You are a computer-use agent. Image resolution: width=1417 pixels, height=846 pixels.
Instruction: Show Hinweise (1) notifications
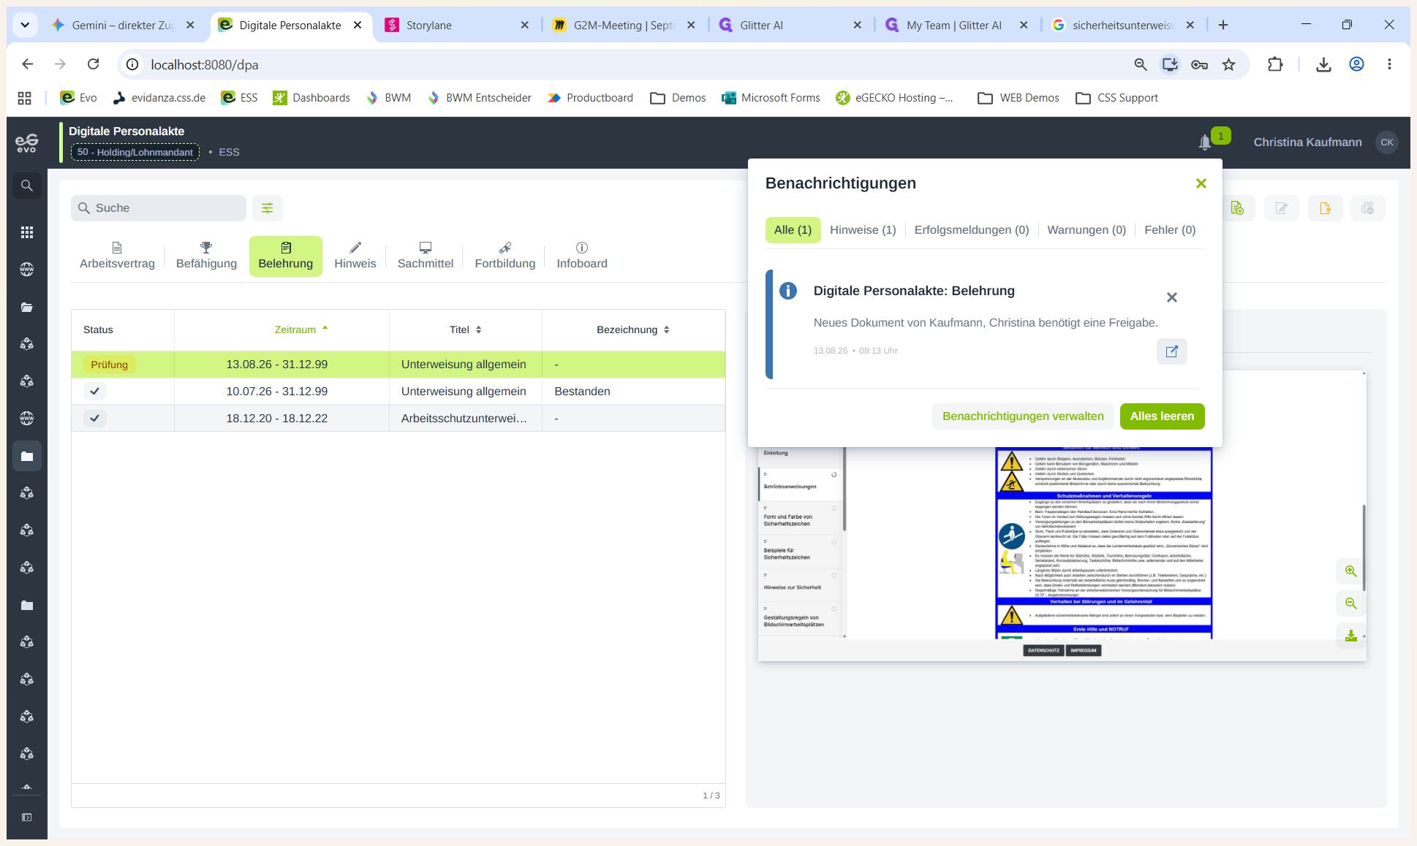click(x=863, y=230)
